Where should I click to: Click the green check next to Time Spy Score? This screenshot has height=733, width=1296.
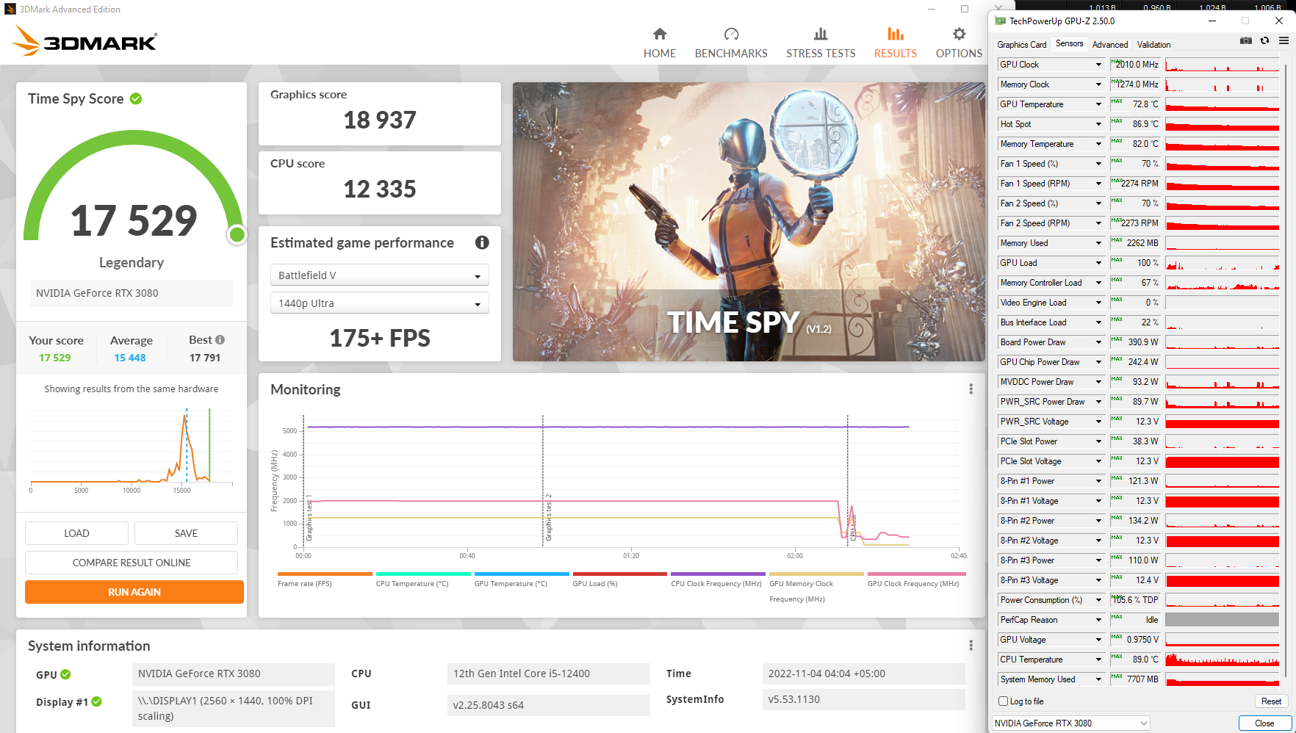click(136, 98)
